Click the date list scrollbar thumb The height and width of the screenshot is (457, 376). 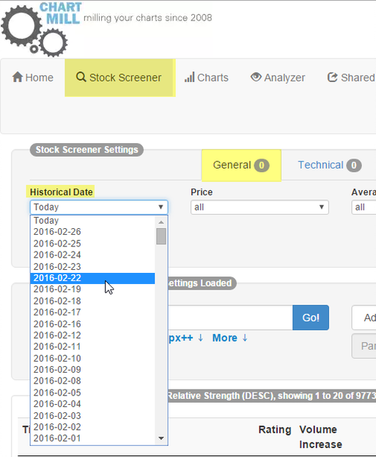161,236
